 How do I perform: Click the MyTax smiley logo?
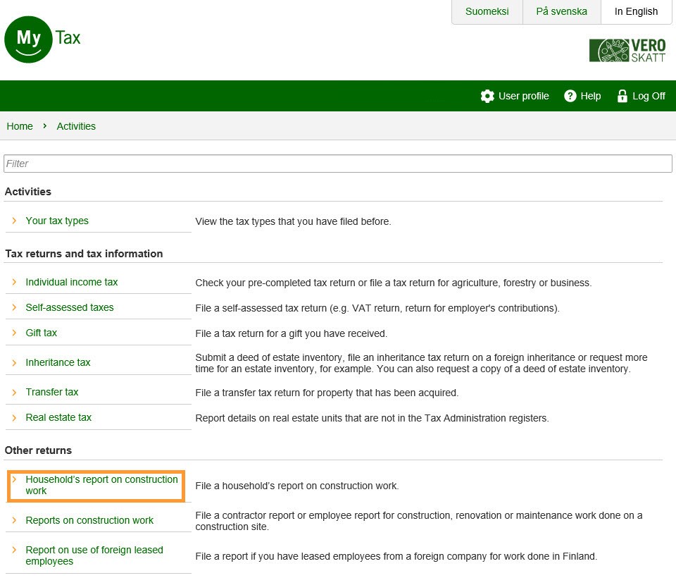pyautogui.click(x=29, y=39)
